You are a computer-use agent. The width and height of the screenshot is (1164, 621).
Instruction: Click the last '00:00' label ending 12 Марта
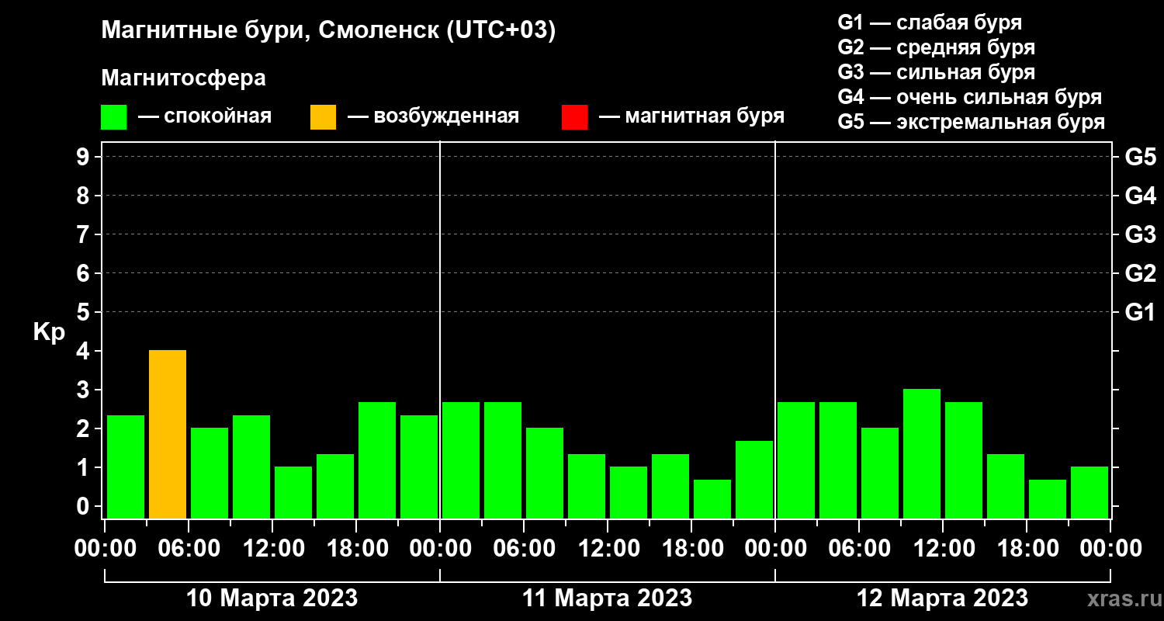point(1110,549)
